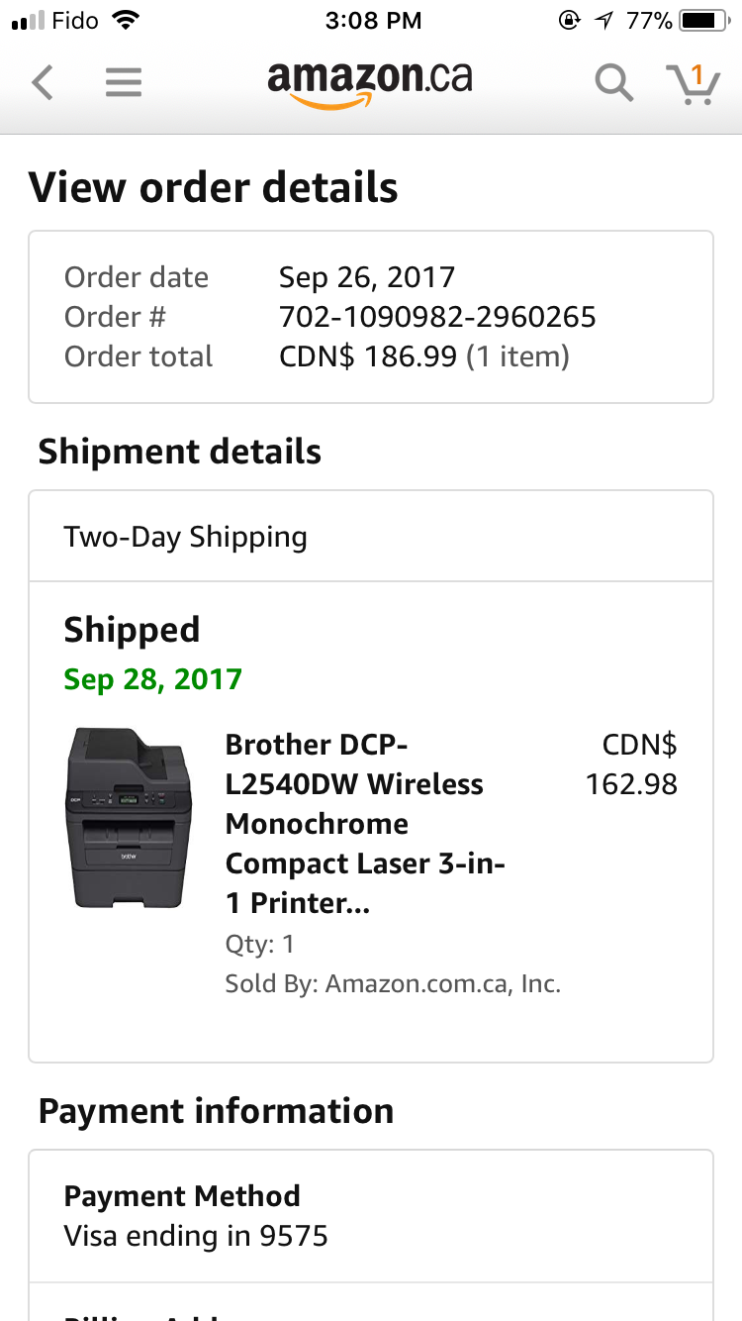Viewport: 742px width, 1321px height.
Task: Tap the Payment Method Visa row
Action: tap(371, 1216)
